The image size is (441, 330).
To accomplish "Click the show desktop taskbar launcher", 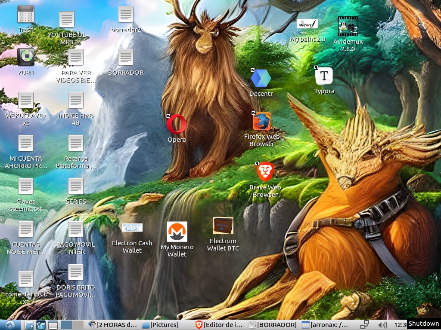I will (x=53, y=325).
